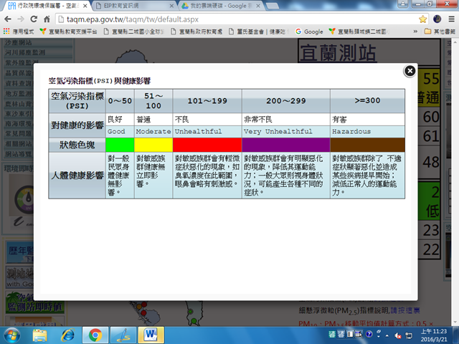Open the 董氏基金會 bookmark
The width and height of the screenshot is (459, 344).
click(x=257, y=32)
